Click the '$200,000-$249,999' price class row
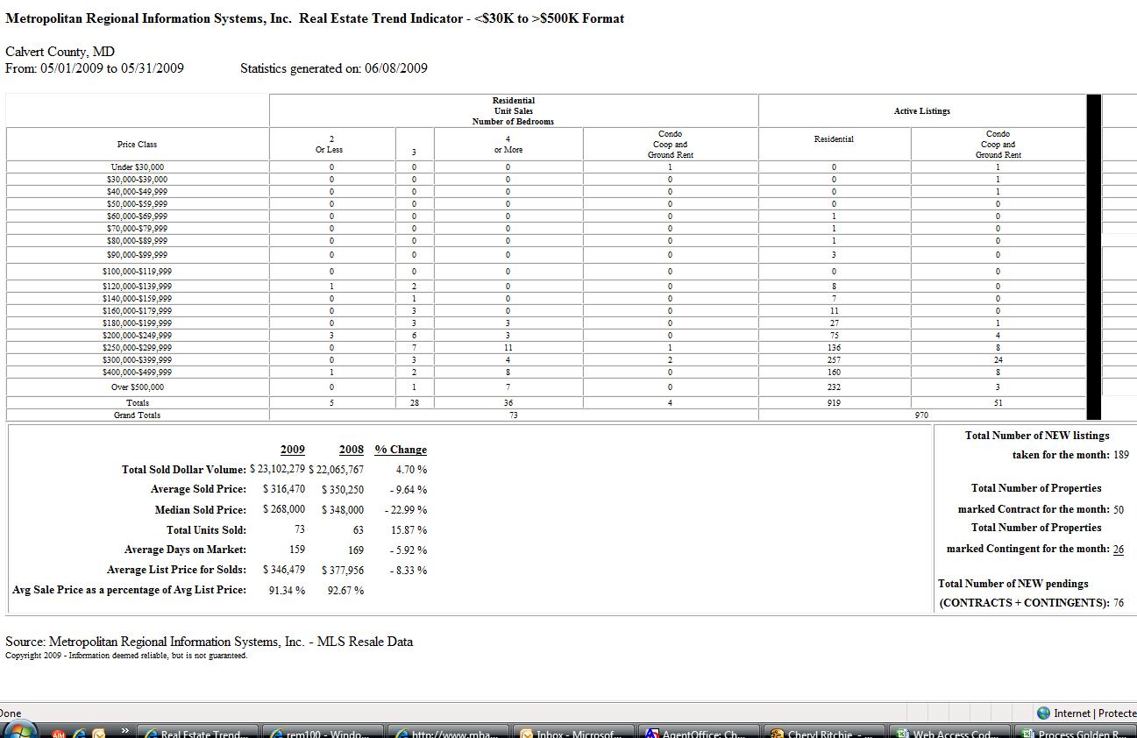 pyautogui.click(x=138, y=335)
